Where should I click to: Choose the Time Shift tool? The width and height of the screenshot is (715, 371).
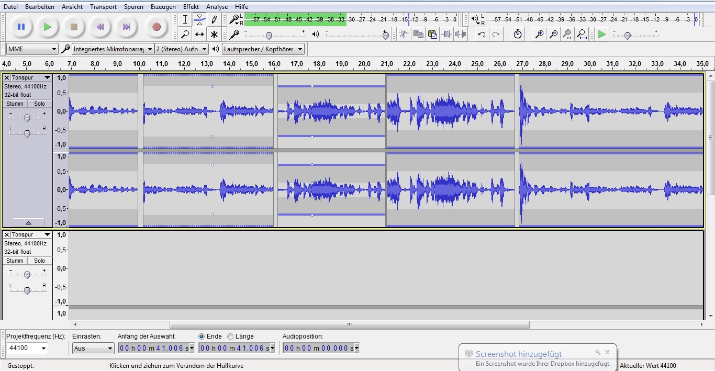[199, 35]
